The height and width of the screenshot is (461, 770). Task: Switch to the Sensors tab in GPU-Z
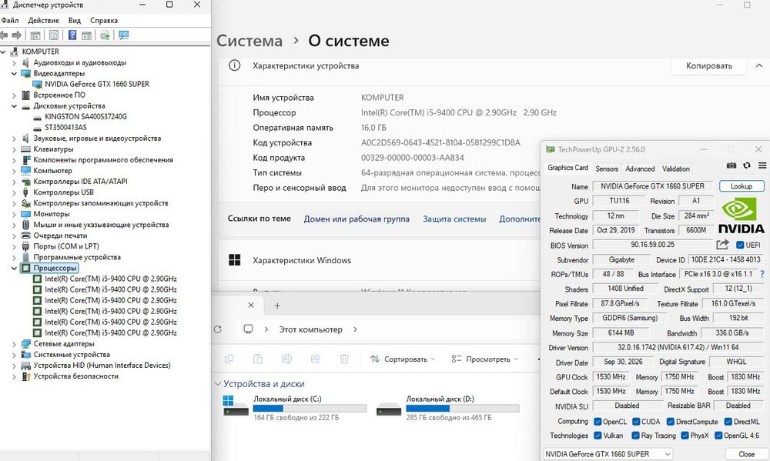click(607, 169)
